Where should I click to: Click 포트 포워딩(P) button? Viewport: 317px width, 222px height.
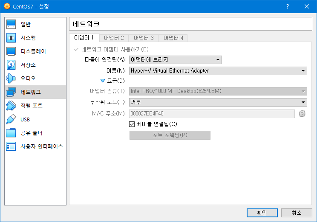point(170,135)
